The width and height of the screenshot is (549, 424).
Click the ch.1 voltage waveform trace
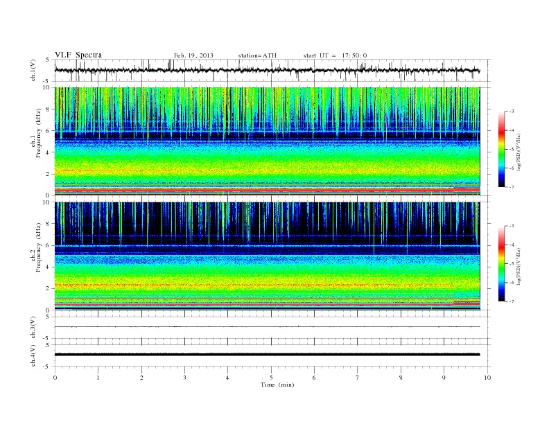267,70
